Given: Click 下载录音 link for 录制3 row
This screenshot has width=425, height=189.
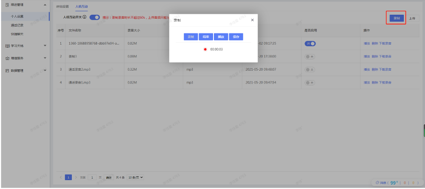Looking at the screenshot, I should click(385, 56).
